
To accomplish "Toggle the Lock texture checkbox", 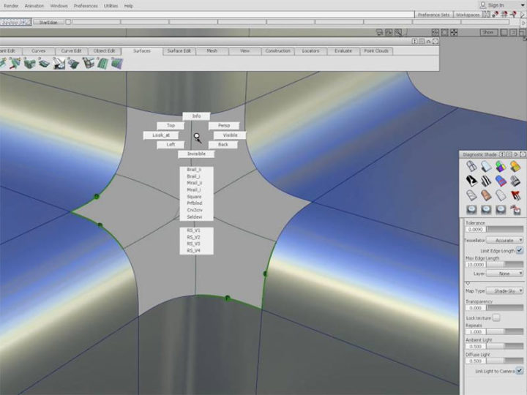I will (496, 317).
